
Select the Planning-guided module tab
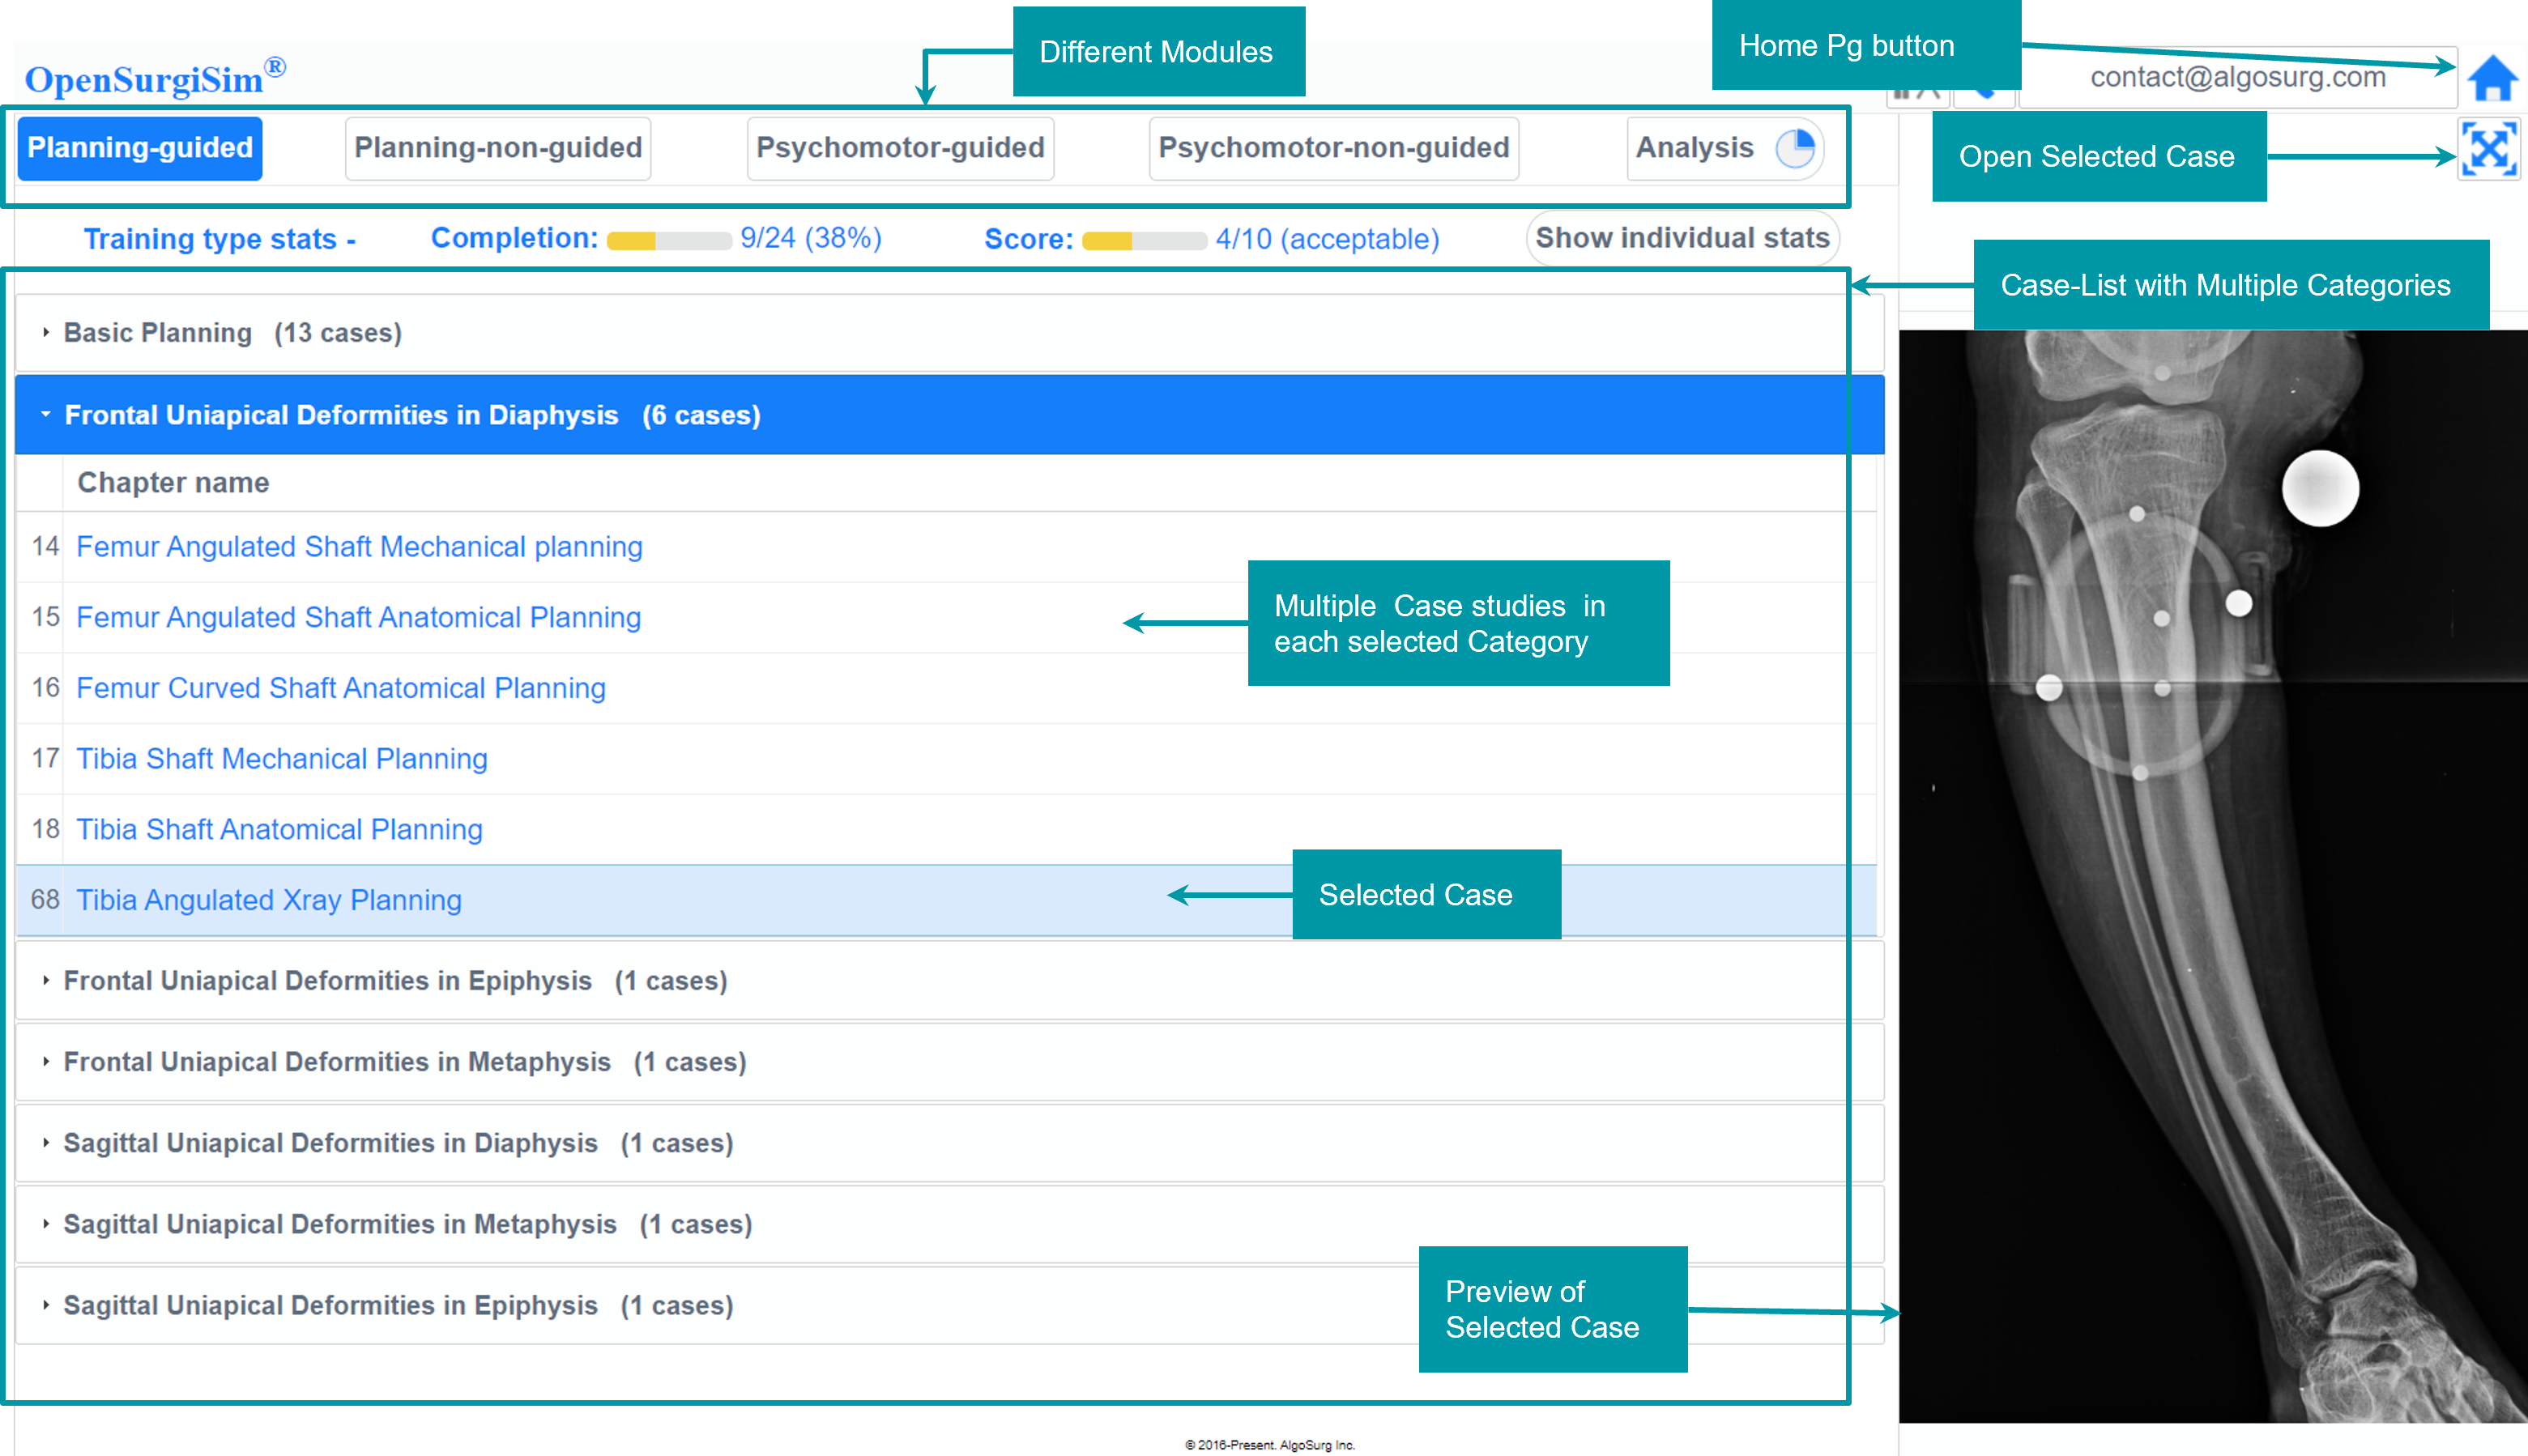140,148
